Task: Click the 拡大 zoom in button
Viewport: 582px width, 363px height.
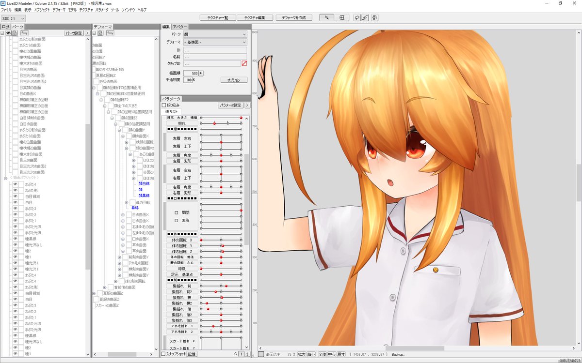Action: [302, 354]
